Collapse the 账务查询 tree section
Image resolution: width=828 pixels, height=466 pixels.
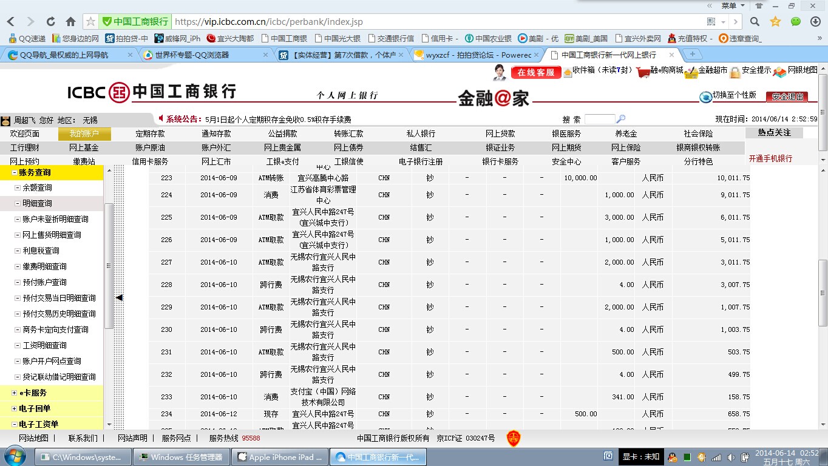tap(15, 172)
